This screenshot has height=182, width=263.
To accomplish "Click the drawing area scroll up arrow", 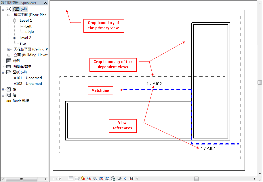I will [x=260, y=3].
